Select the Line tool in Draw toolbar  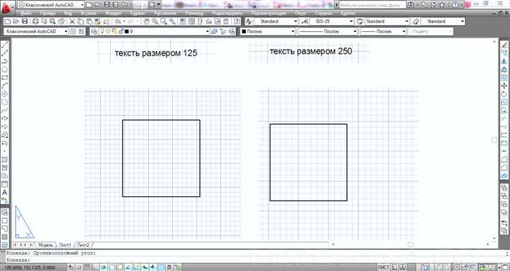click(5, 45)
